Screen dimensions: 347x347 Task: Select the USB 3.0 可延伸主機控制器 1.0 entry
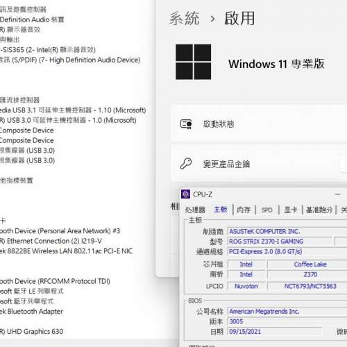[68, 120]
